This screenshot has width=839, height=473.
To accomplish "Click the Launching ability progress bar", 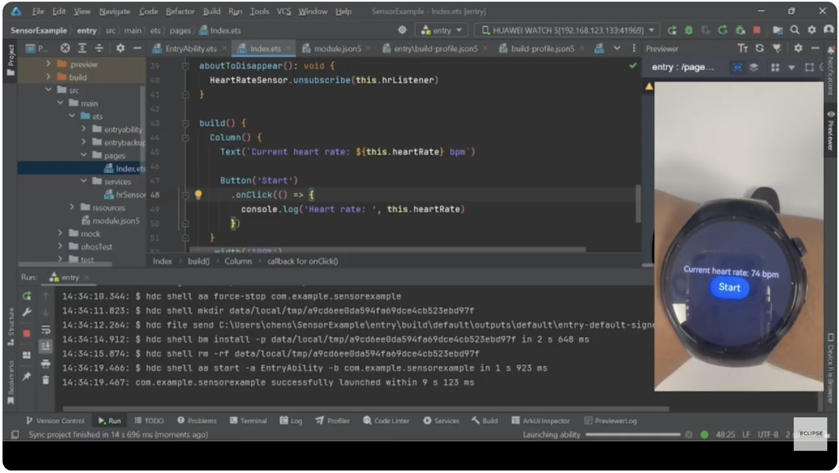I will click(x=633, y=434).
